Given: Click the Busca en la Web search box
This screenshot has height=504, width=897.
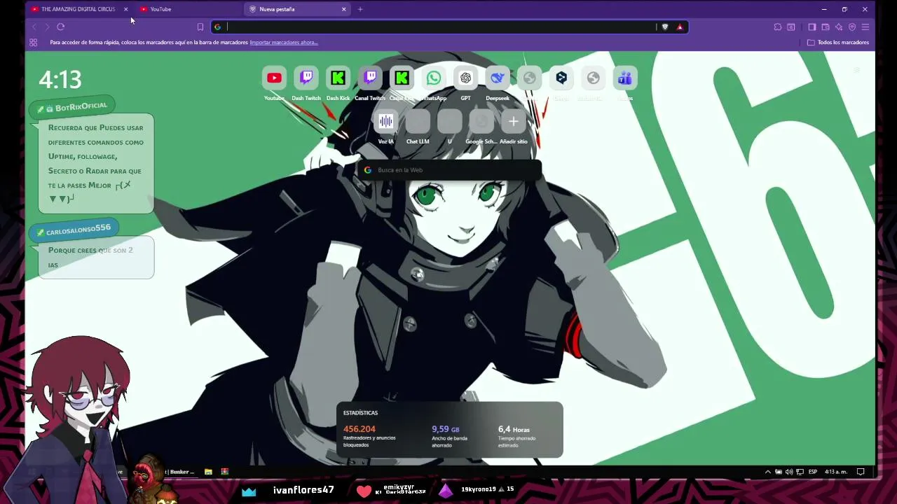Looking at the screenshot, I should pyautogui.click(x=449, y=170).
